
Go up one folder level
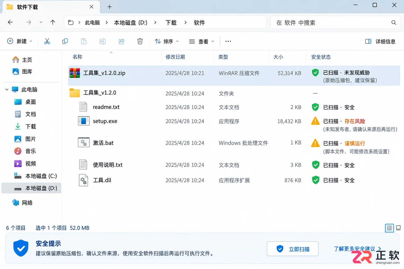click(x=53, y=22)
